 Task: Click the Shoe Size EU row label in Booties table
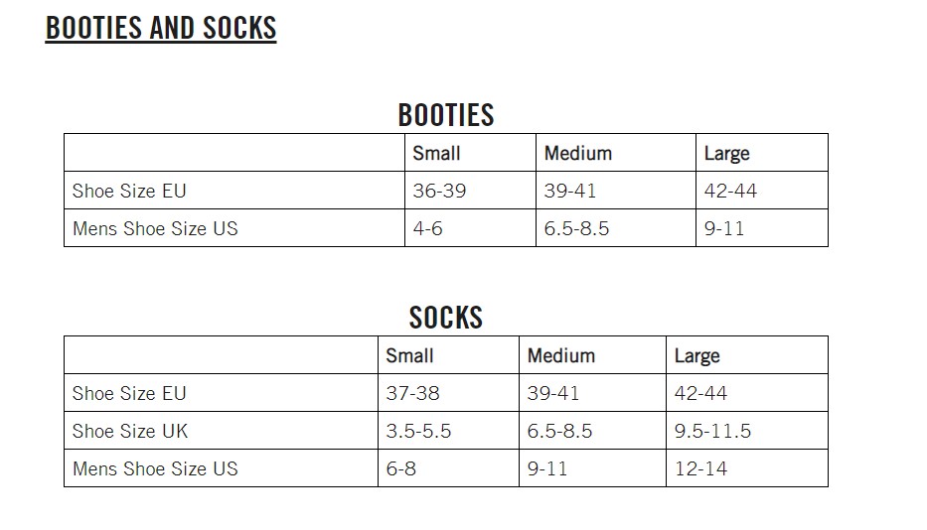point(129,191)
